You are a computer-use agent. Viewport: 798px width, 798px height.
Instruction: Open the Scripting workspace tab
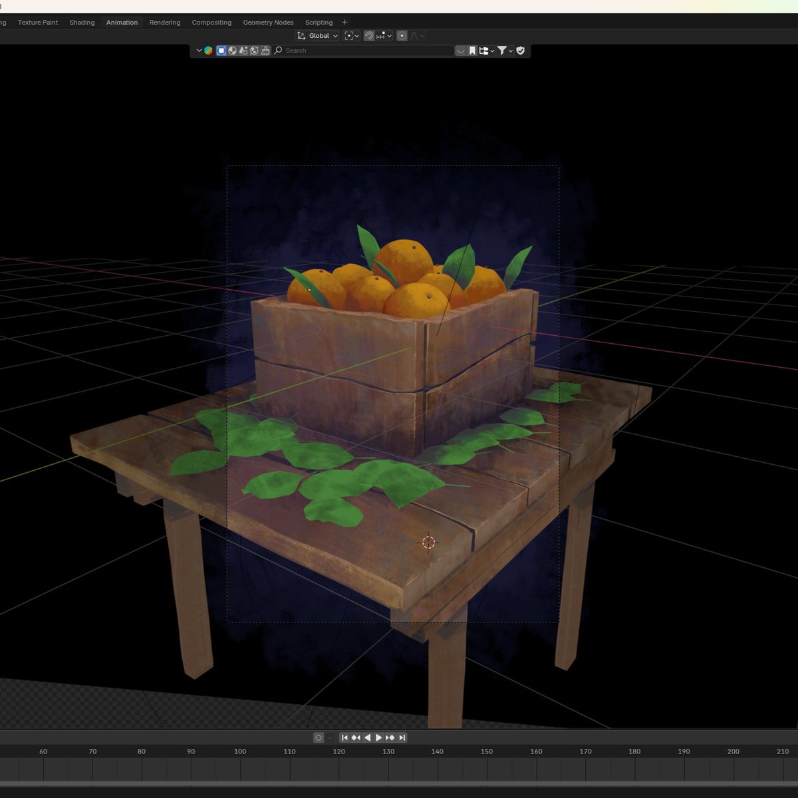pos(319,23)
